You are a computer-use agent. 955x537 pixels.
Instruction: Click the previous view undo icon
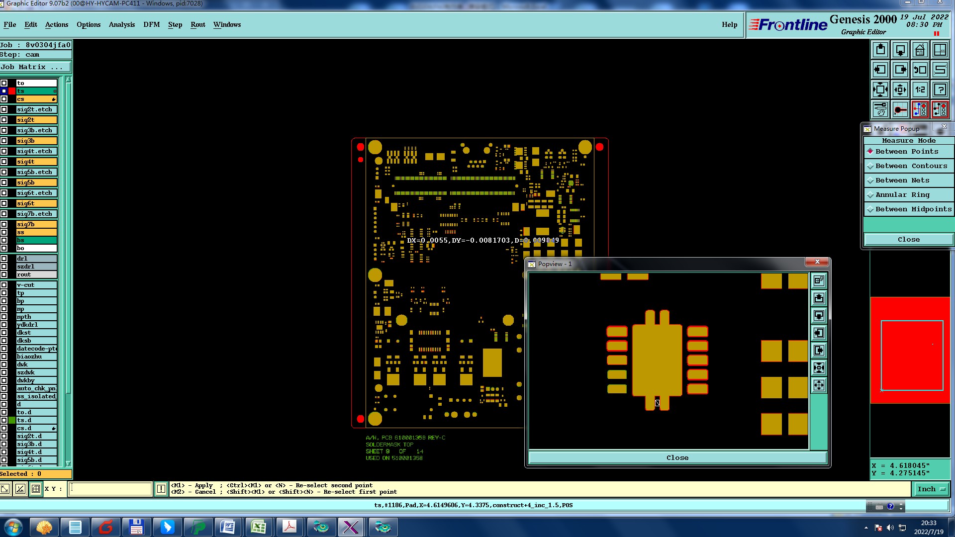click(x=920, y=70)
